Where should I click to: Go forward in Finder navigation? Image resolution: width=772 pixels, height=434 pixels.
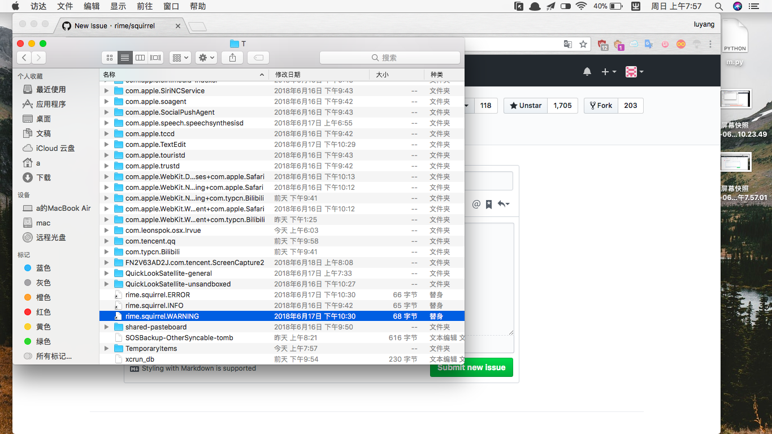coord(39,58)
